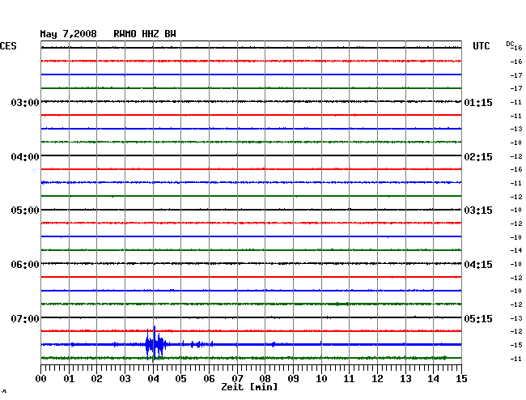The image size is (526, 400).
Task: Click the "15" minute tick label
Action: (461, 379)
